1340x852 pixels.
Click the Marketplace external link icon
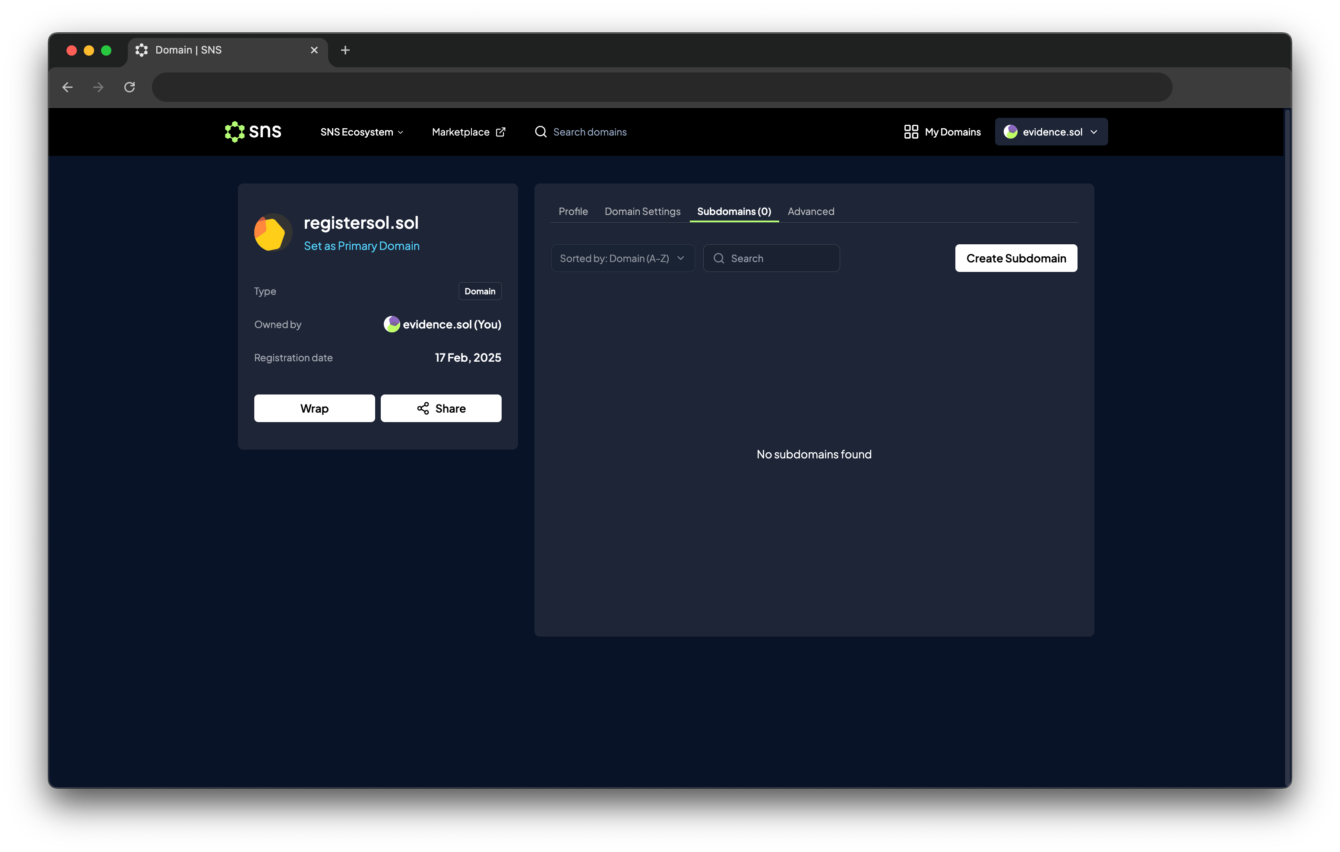coord(500,132)
